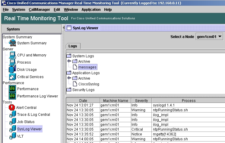This screenshot has width=225, height=143.
Task: Click the Notice severity cell
Action: pos(141,134)
